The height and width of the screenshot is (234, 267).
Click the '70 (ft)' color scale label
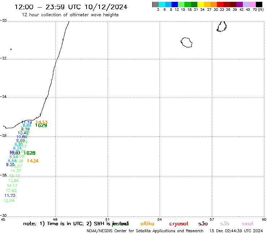coord(258,10)
